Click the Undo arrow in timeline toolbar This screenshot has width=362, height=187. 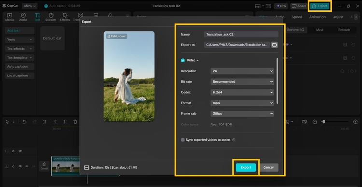(x=24, y=122)
